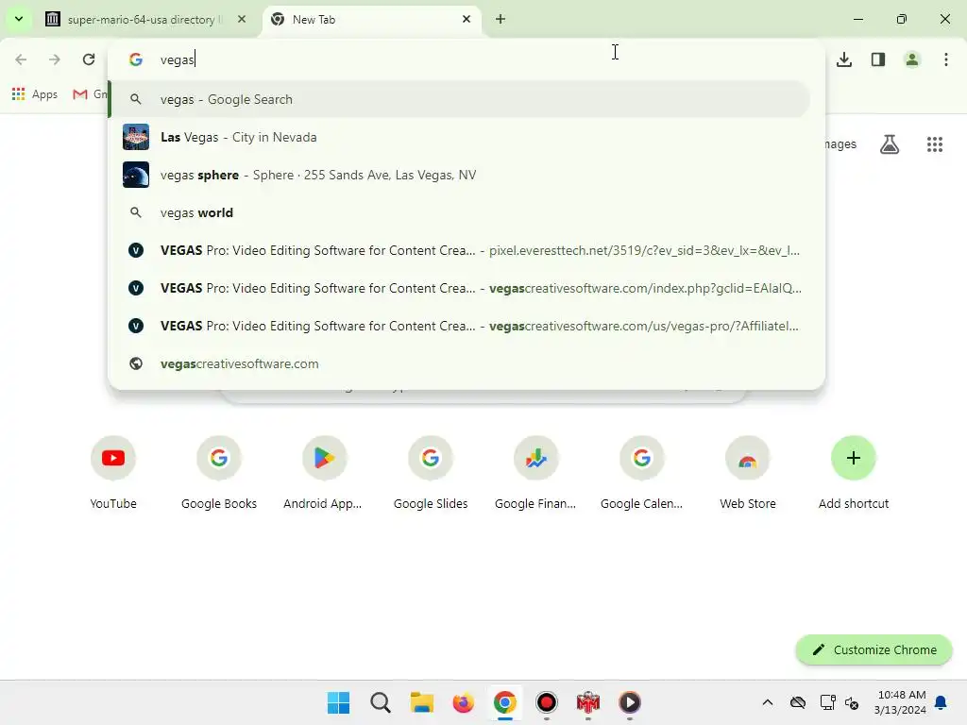
Task: Close the New Tab tab
Action: pyautogui.click(x=467, y=19)
